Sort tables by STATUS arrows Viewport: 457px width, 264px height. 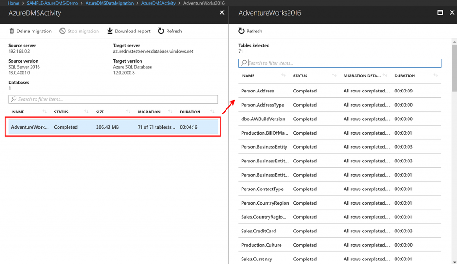click(x=334, y=75)
